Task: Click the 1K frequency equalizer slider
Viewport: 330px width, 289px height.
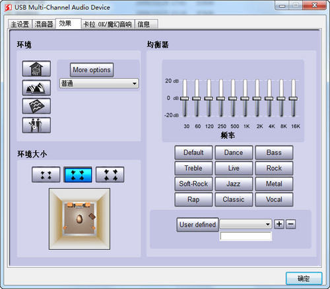Action: point(245,99)
